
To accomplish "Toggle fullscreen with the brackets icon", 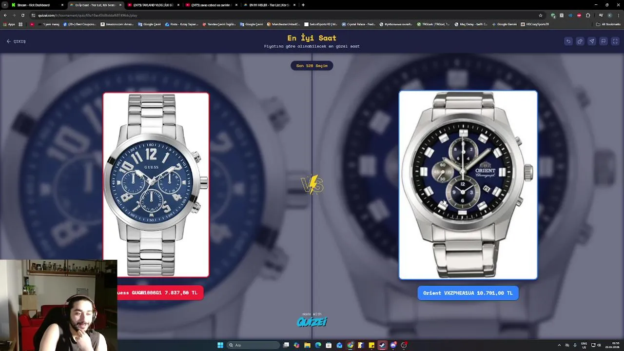I will click(x=615, y=41).
